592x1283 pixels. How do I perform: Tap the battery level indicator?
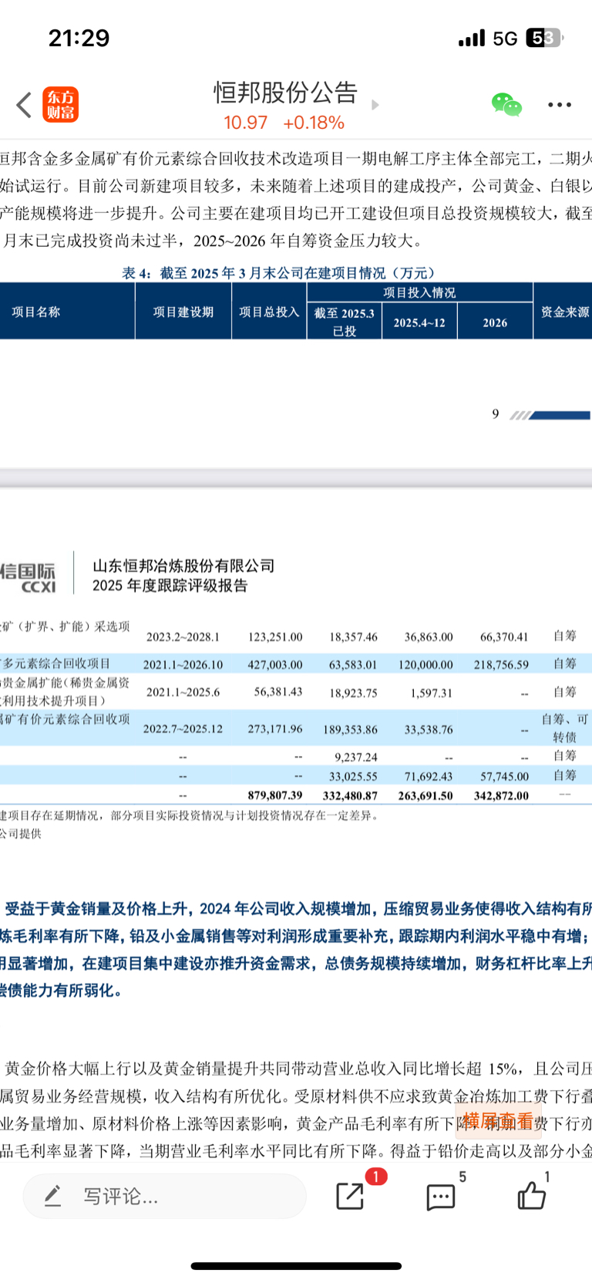coord(544,38)
